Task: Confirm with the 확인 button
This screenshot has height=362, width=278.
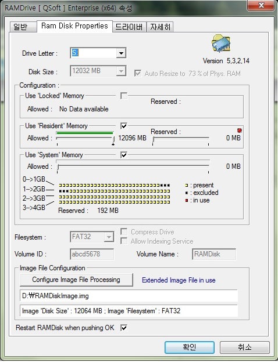Action: click(x=190, y=347)
